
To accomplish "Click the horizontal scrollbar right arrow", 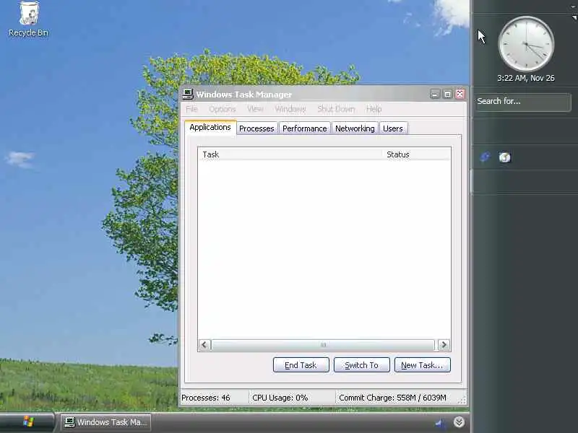I will click(x=444, y=345).
